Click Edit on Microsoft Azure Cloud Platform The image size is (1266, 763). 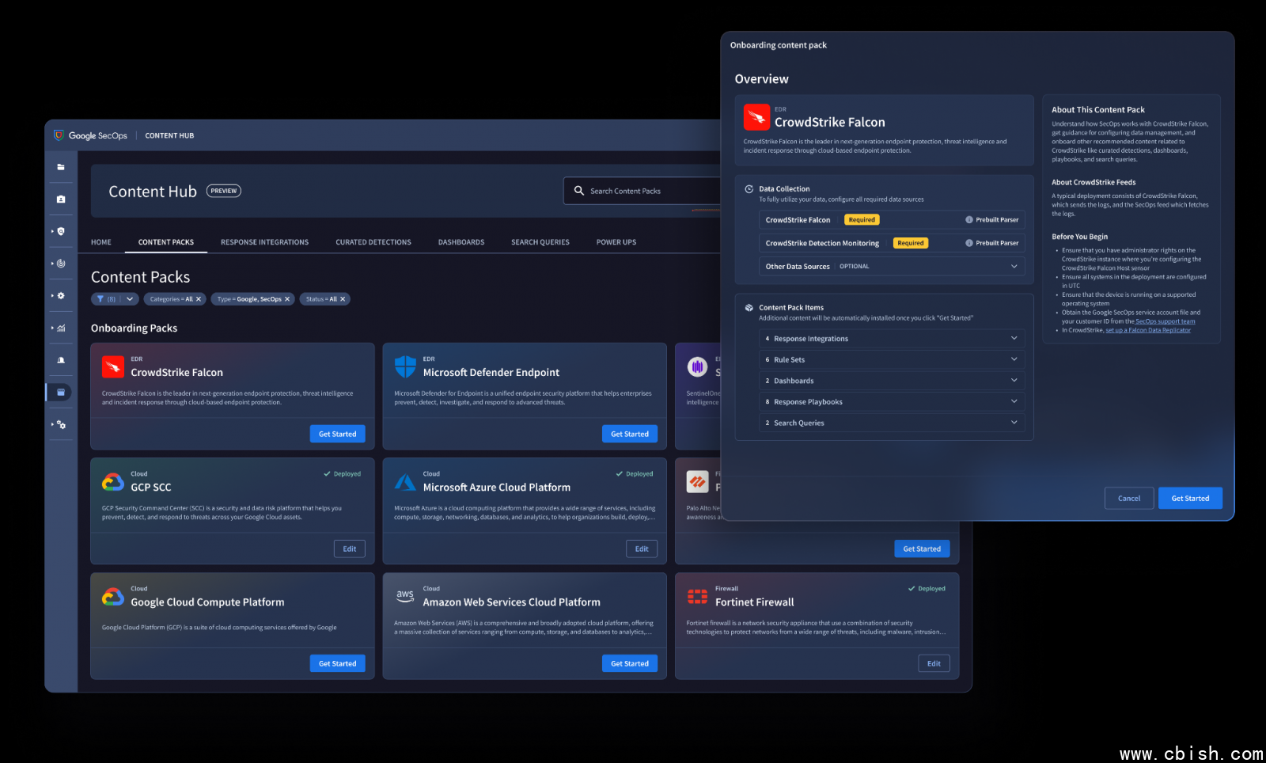(x=642, y=549)
